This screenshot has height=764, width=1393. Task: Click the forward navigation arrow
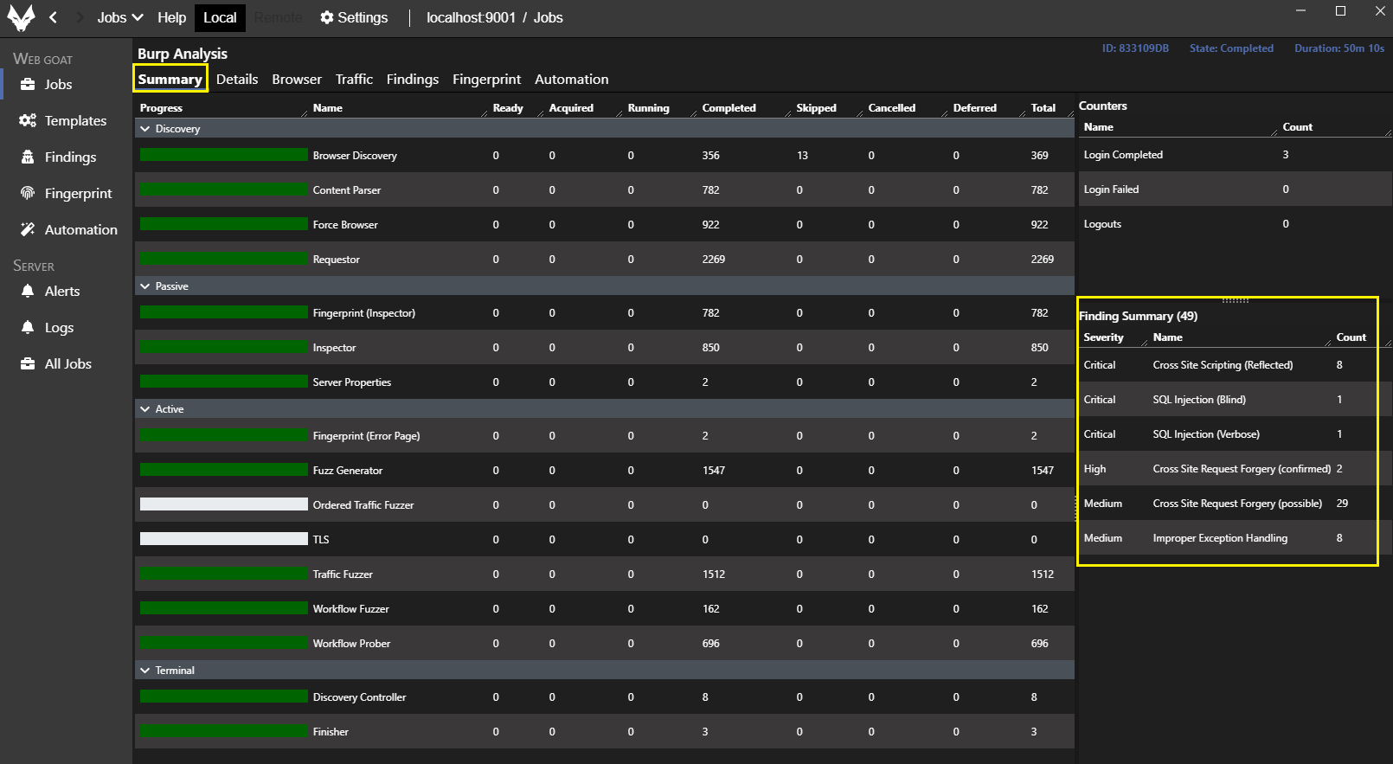tap(80, 17)
